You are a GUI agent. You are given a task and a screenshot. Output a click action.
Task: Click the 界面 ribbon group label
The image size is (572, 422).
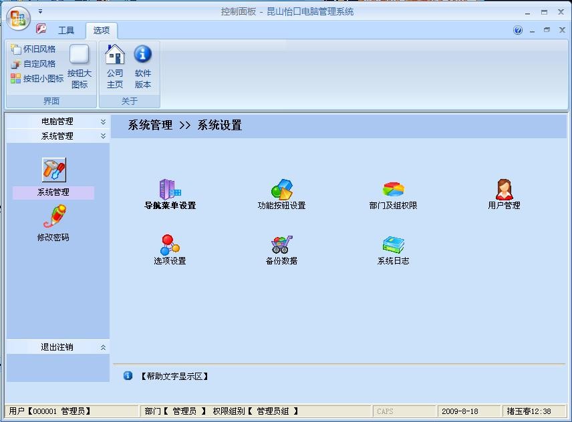(x=51, y=101)
